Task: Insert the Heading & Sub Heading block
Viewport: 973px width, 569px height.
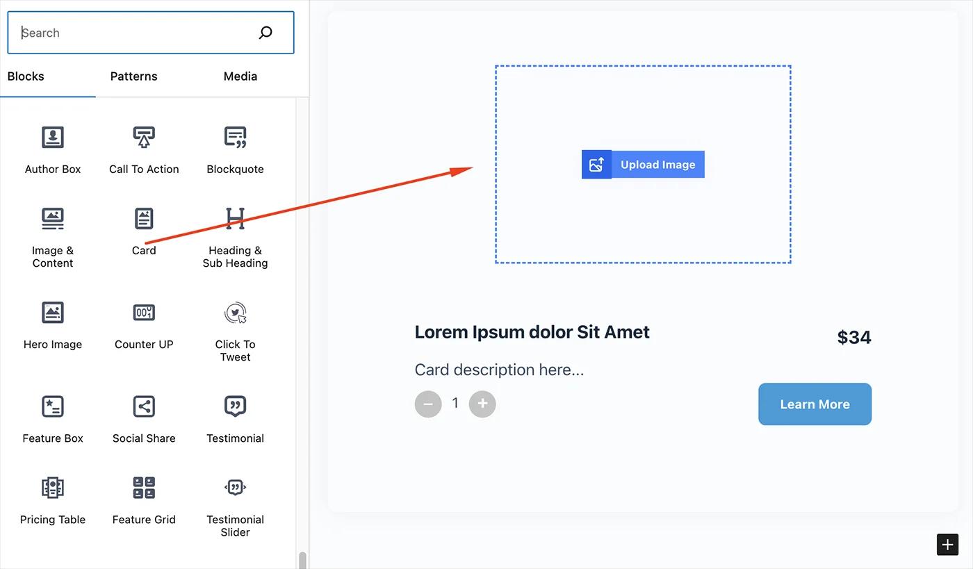Action: 235,236
